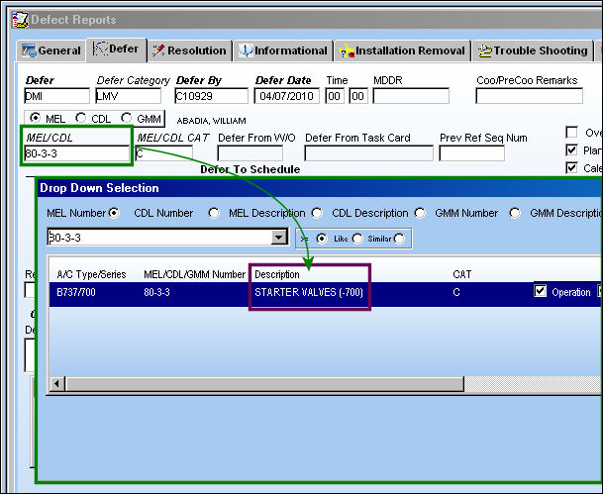Click the Defer field containing DMI
Image resolution: width=603 pixels, height=494 pixels.
point(56,96)
